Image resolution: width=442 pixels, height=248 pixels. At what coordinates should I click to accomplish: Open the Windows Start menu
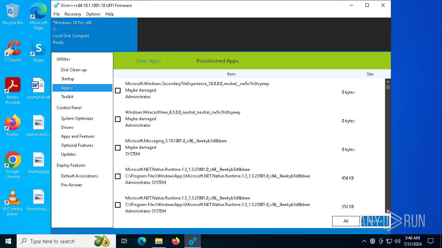(8, 241)
